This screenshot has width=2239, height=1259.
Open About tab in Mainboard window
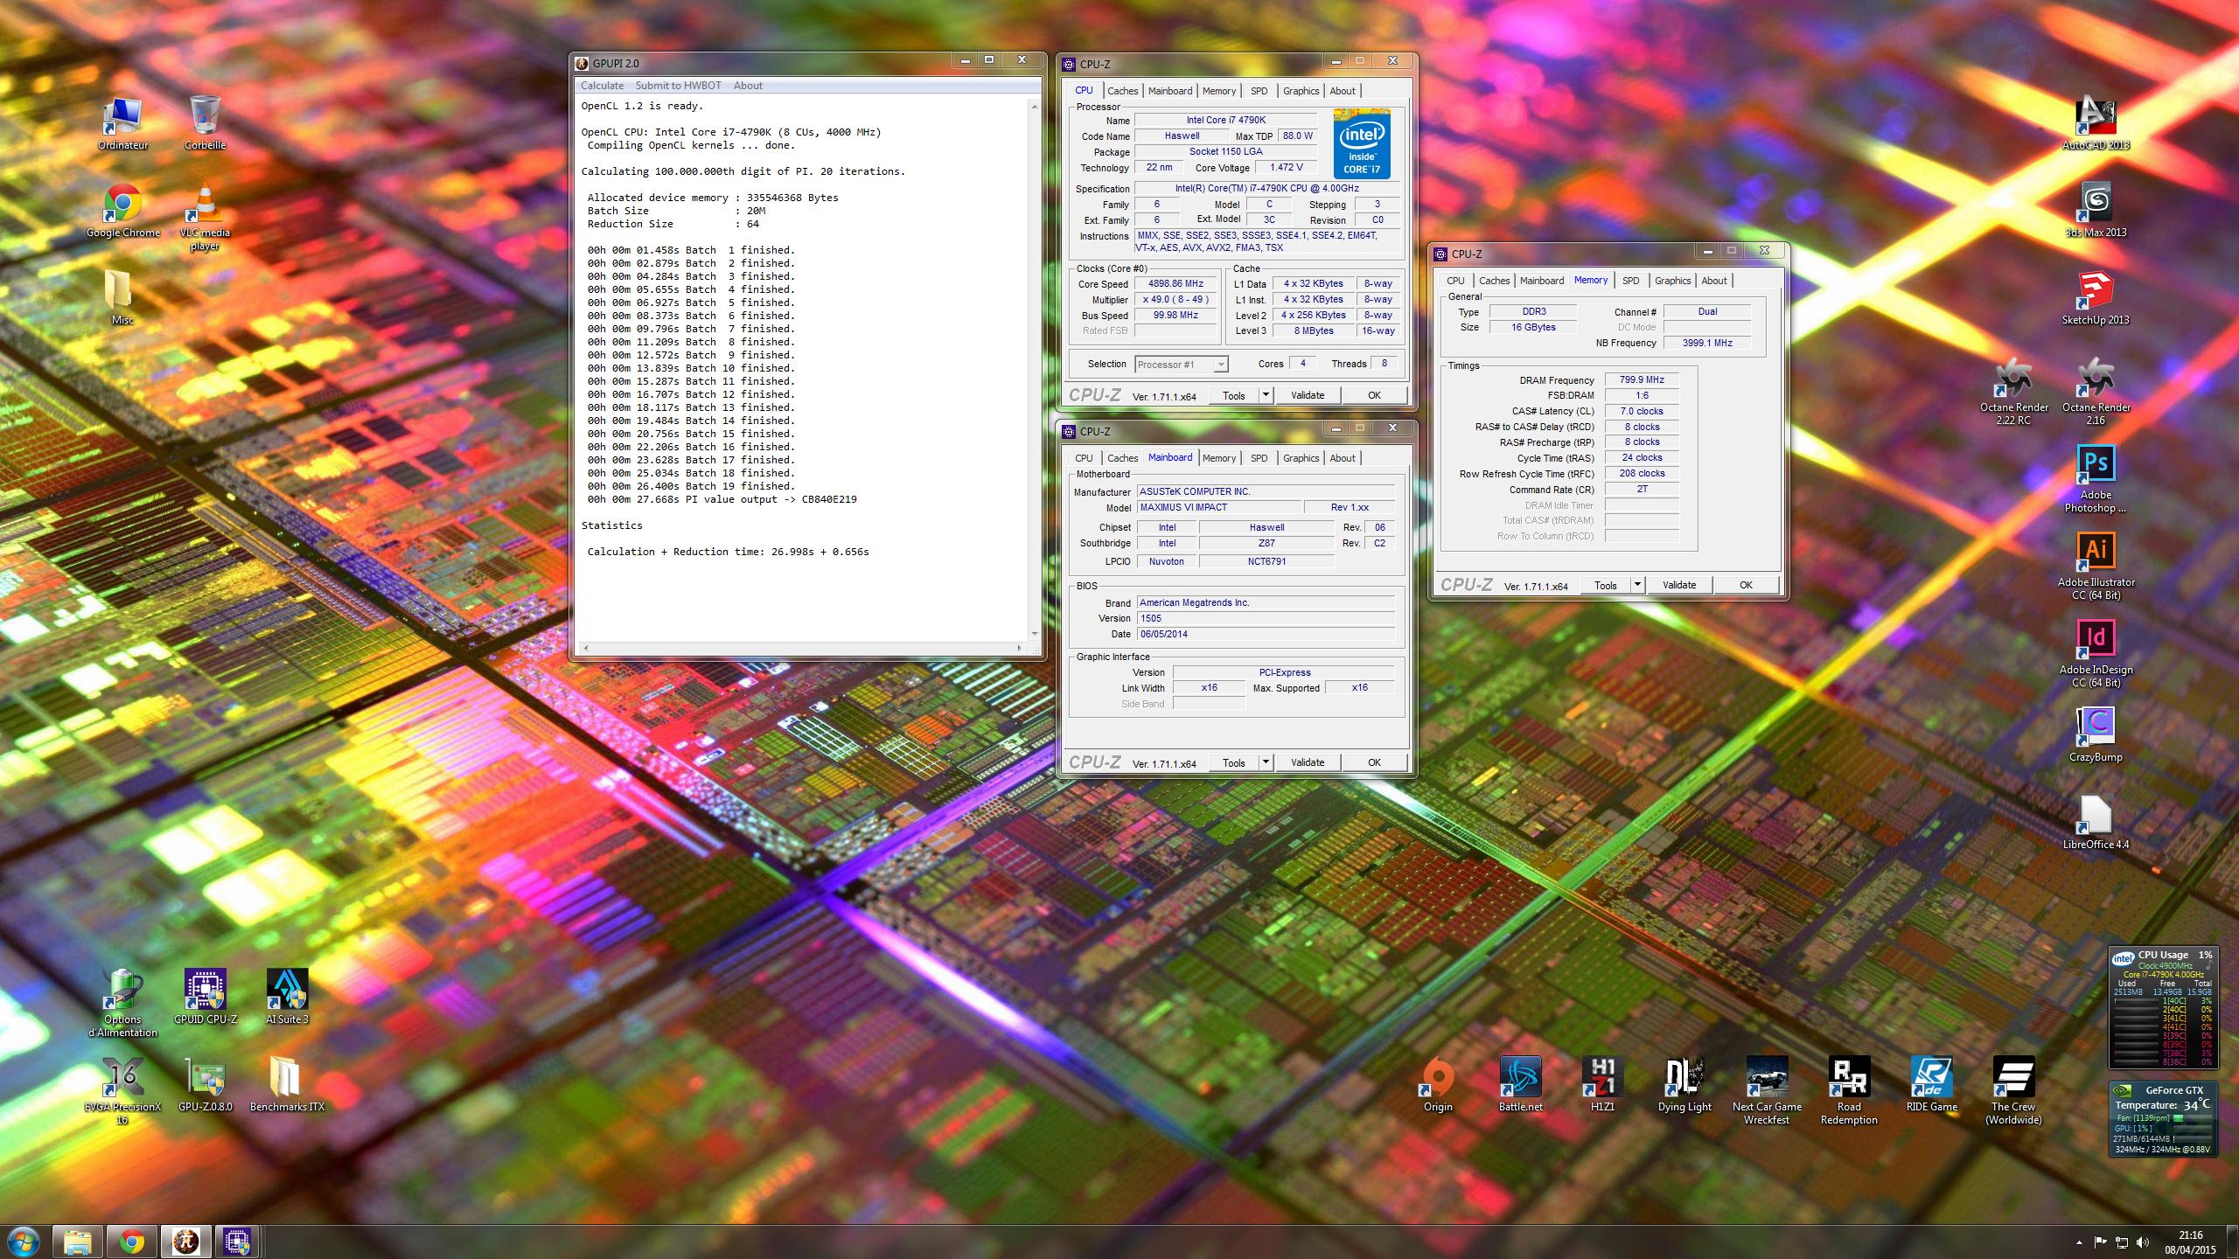(x=1343, y=458)
